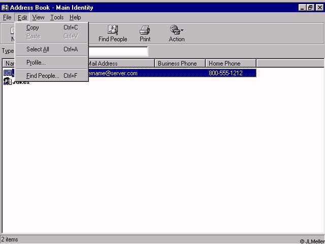Open the Tools menu

[x=57, y=17]
